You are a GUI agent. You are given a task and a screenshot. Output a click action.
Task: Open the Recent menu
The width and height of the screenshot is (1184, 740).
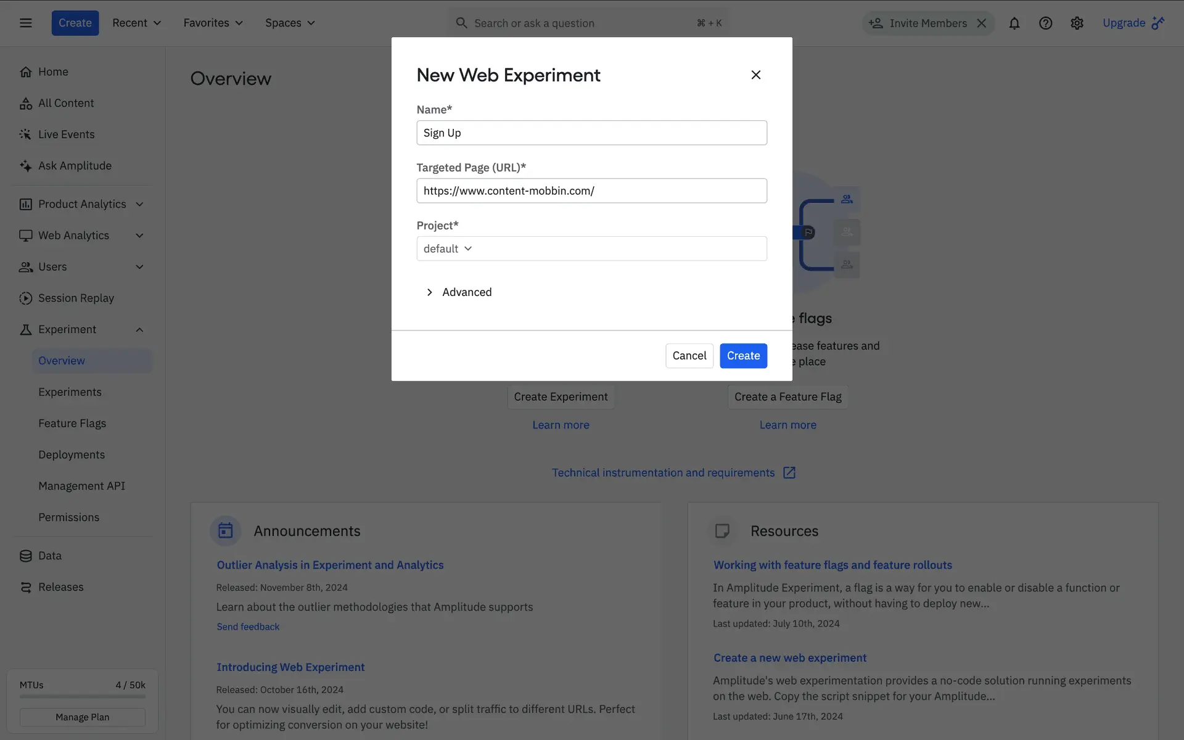coord(136,23)
